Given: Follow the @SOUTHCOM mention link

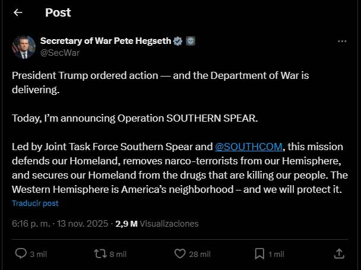Looking at the screenshot, I should point(249,147).
